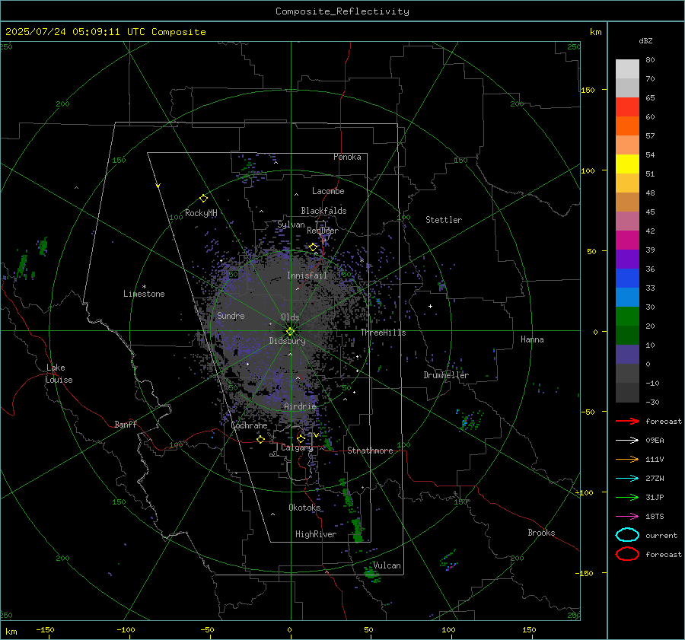
Task: Click the Composite_Reflectivity title text
Action: click(342, 11)
